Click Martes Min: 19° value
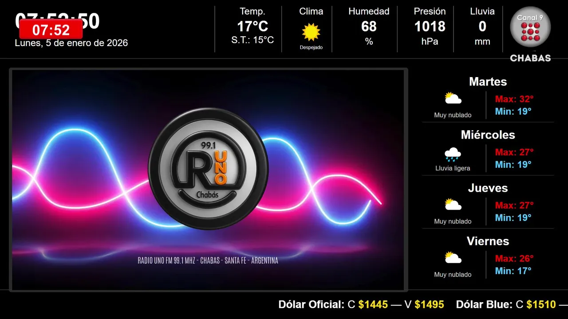Image resolution: width=568 pixels, height=319 pixels. tap(513, 111)
